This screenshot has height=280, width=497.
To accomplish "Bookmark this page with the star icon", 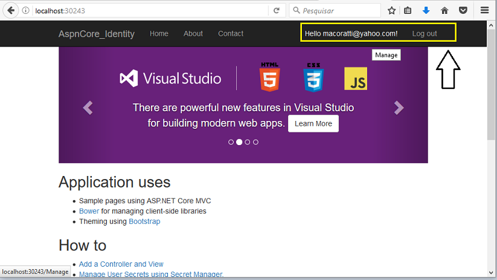I will point(392,10).
